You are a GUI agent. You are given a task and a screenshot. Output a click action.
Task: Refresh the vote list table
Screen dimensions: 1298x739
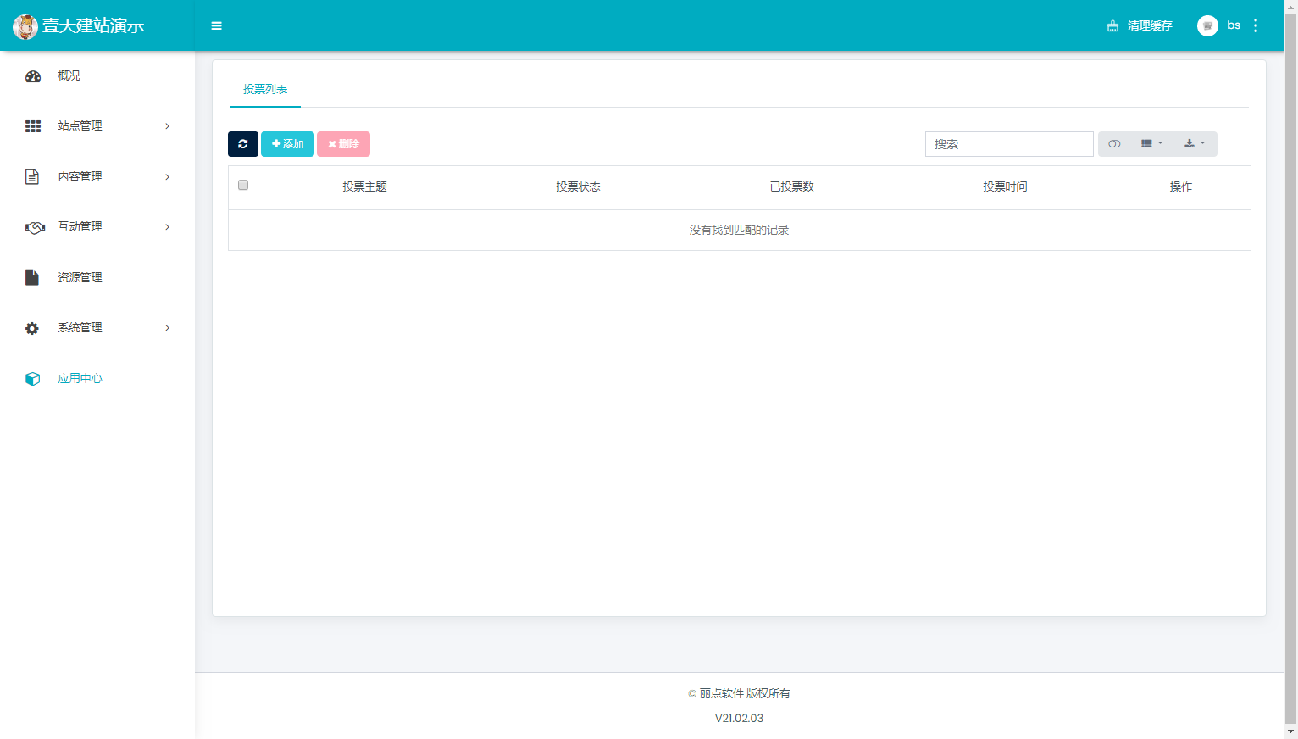pos(243,144)
